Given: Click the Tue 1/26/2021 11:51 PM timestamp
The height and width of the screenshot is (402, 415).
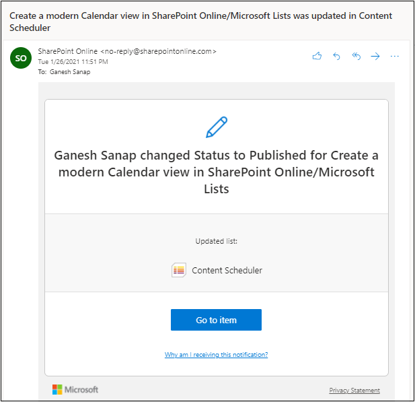Looking at the screenshot, I should pos(73,62).
